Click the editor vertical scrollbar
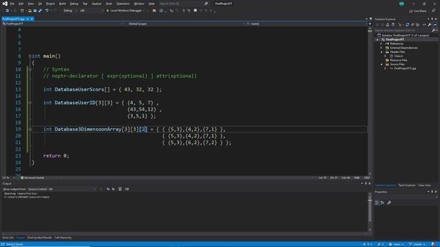This screenshot has width=440, height=247. [370, 101]
